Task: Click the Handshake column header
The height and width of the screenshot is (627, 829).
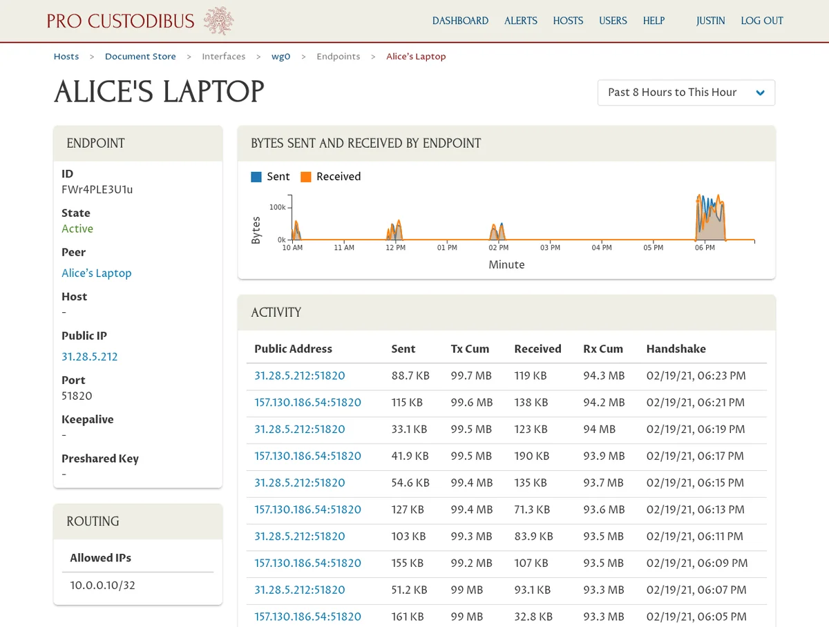Action: pyautogui.click(x=676, y=349)
